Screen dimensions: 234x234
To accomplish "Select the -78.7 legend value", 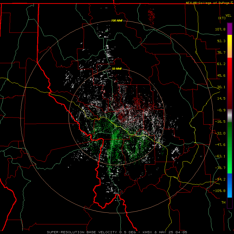I will point(220,168).
